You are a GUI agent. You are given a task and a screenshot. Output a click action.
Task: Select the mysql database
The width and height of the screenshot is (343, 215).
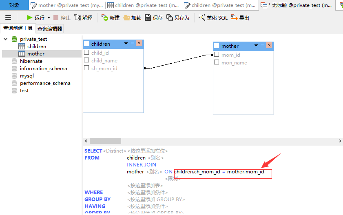click(27, 76)
